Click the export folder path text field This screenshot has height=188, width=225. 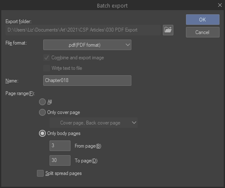click(x=83, y=30)
